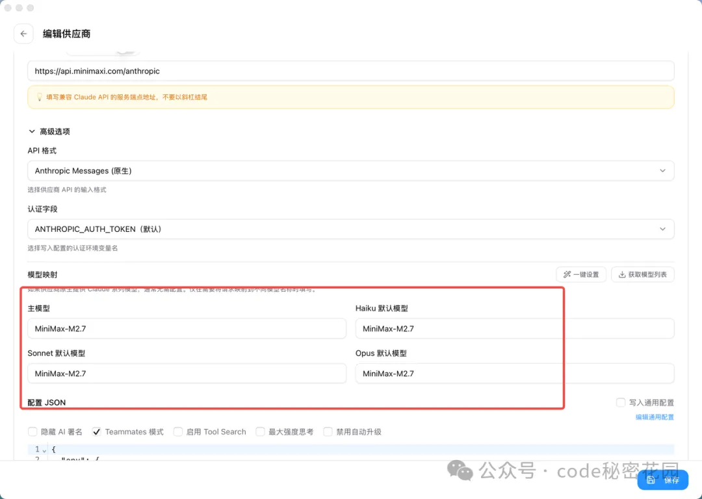The image size is (702, 499).
Task: Click the Sonnet 默认模型 input field
Action: [187, 373]
